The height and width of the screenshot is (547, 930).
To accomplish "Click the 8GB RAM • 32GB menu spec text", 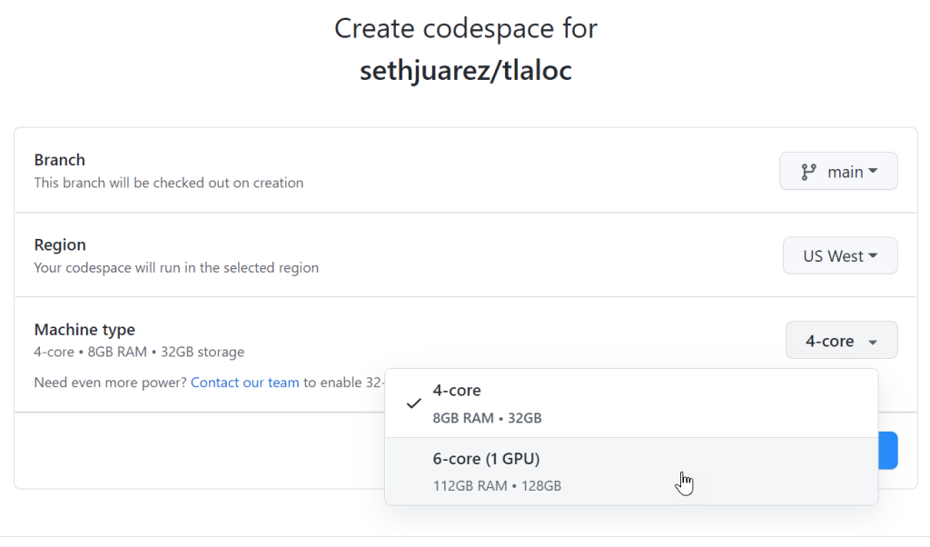I will (487, 418).
